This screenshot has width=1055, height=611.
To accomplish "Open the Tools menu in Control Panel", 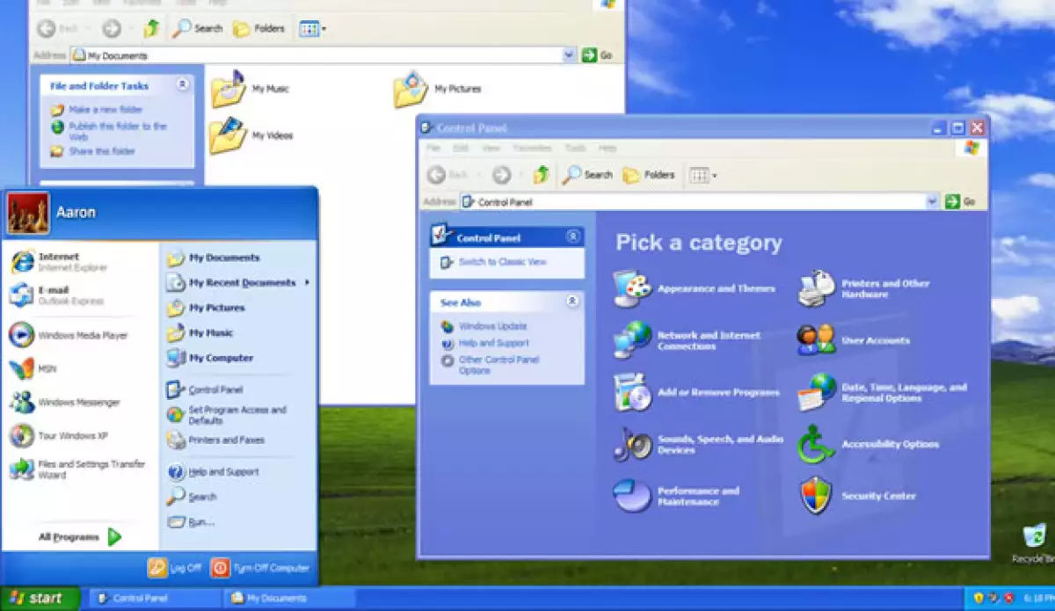I will [x=575, y=148].
